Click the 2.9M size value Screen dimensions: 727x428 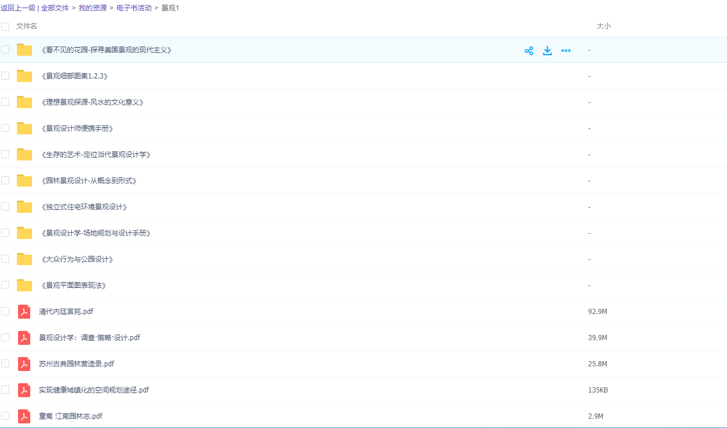click(595, 416)
